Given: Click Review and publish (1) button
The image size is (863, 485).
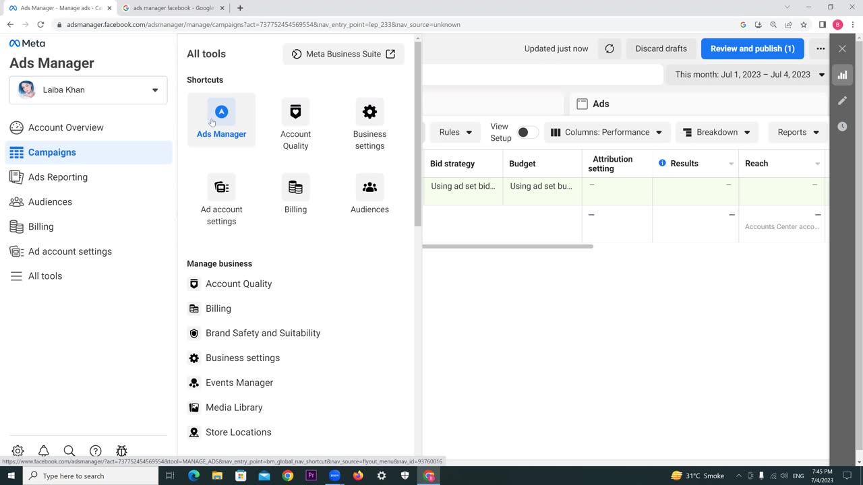Looking at the screenshot, I should pos(752,48).
